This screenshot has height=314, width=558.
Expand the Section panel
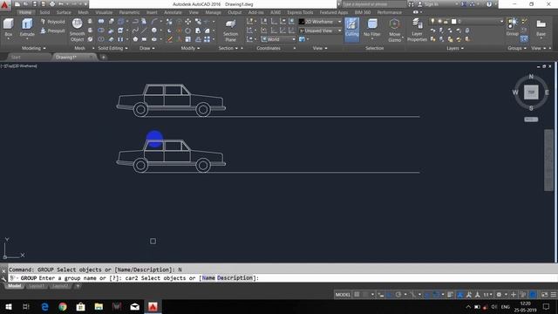click(228, 48)
